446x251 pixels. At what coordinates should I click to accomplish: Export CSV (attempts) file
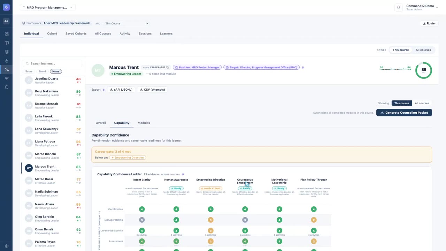152,90
